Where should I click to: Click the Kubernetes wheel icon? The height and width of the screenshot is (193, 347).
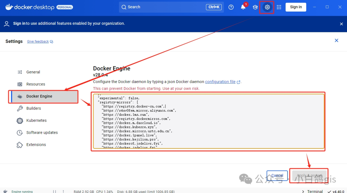click(x=20, y=121)
